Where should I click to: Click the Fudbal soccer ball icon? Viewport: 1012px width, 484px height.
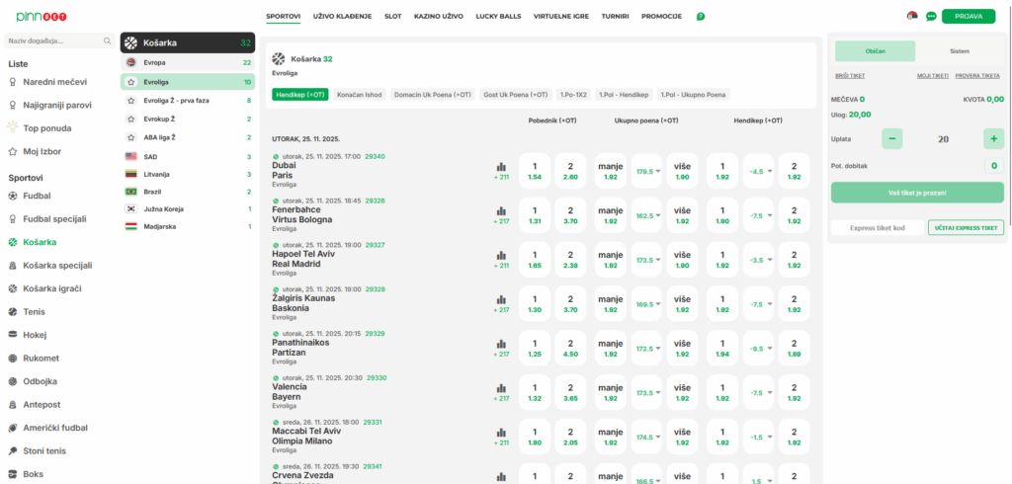13,198
